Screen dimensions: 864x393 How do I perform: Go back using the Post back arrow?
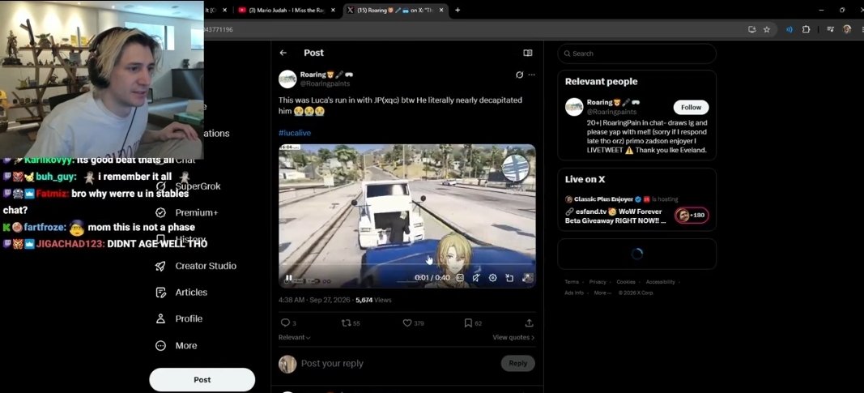click(x=283, y=53)
